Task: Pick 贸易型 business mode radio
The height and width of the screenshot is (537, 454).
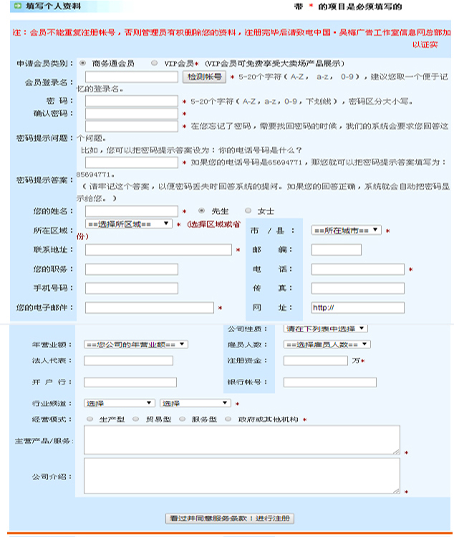Action: coord(135,419)
